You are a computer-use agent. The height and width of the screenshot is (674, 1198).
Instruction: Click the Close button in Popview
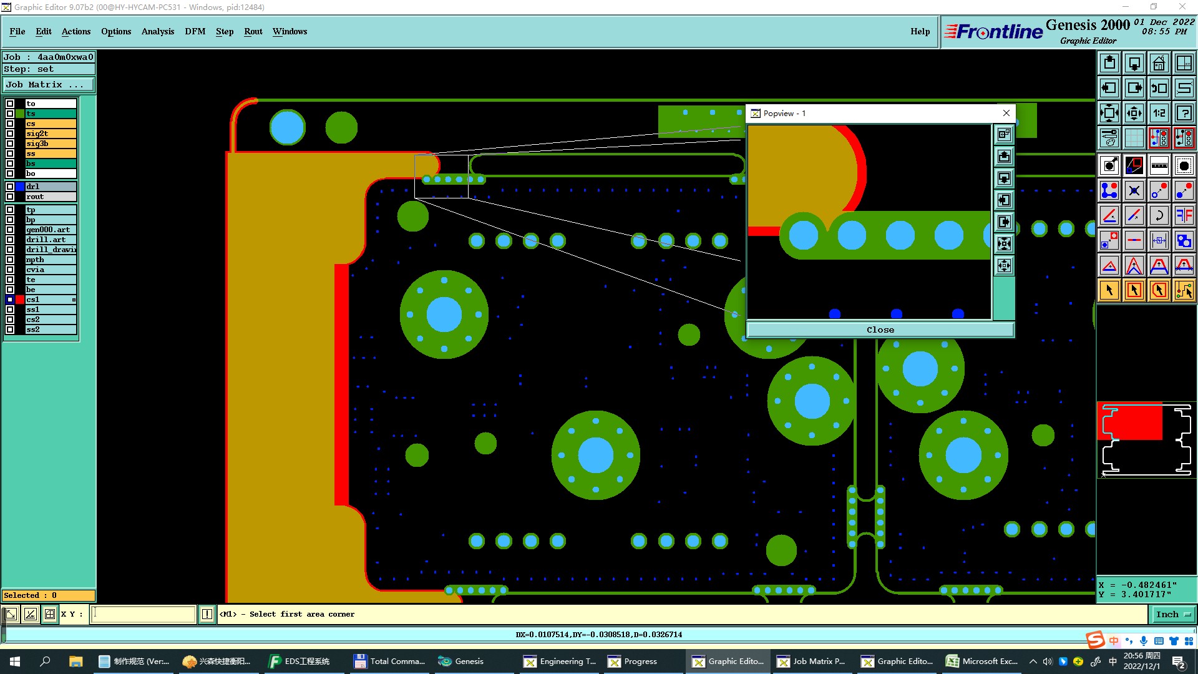coord(880,330)
